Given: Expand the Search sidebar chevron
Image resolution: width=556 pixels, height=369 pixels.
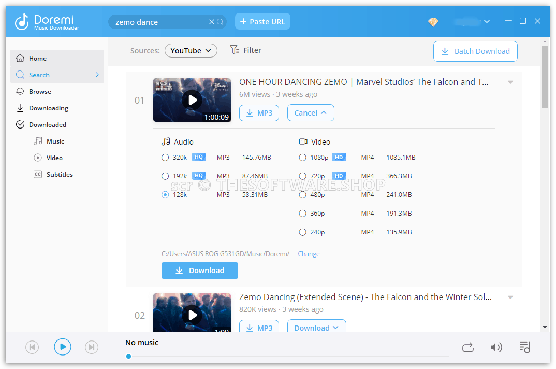Looking at the screenshot, I should point(97,75).
